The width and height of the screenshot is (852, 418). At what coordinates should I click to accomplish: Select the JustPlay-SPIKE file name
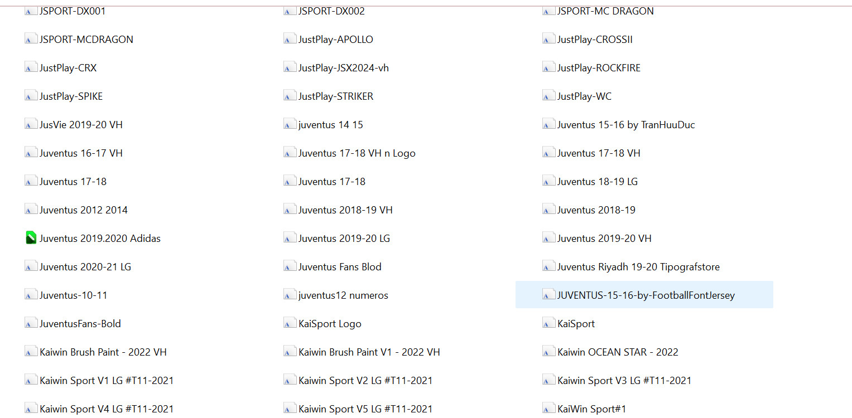point(71,96)
